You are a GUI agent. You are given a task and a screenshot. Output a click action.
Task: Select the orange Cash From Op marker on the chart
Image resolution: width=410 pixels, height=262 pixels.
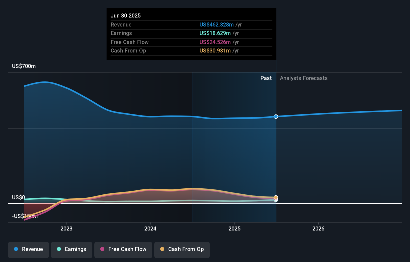[x=276, y=197]
